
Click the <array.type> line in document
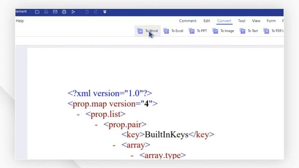click(163, 155)
